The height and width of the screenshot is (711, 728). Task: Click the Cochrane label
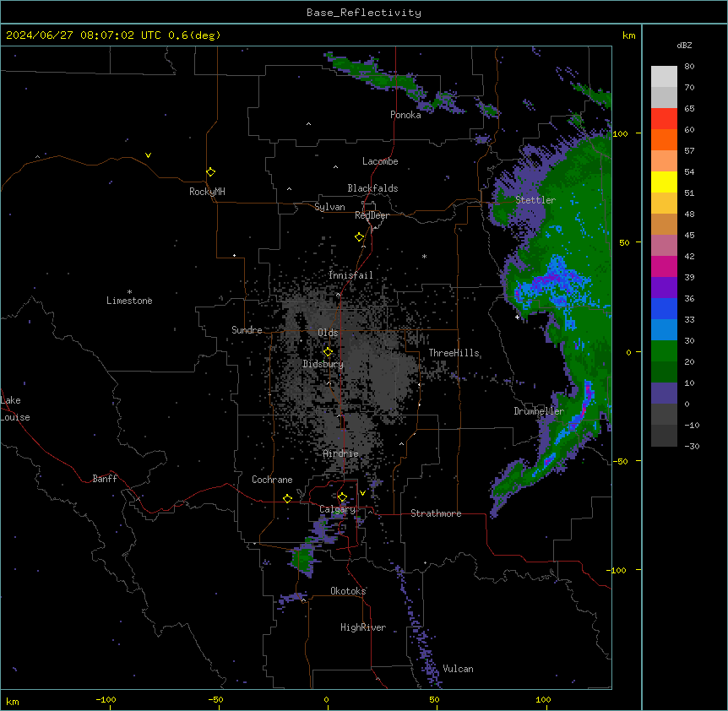(272, 480)
